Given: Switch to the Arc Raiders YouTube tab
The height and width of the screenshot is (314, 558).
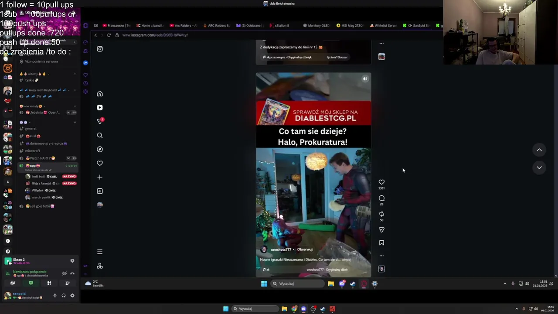Looking at the screenshot, I should coord(183,25).
